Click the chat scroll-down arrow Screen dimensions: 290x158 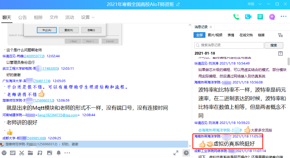coord(190,146)
